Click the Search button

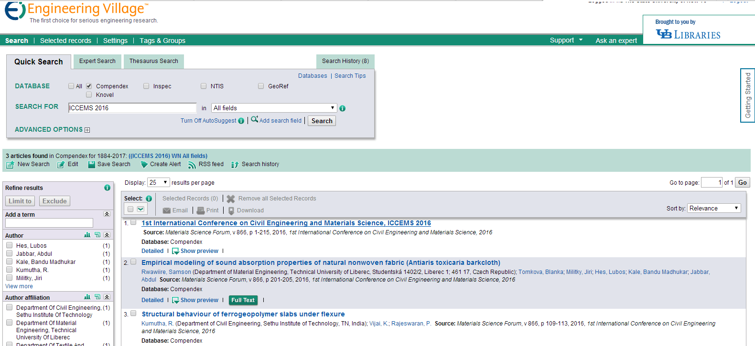click(x=322, y=121)
